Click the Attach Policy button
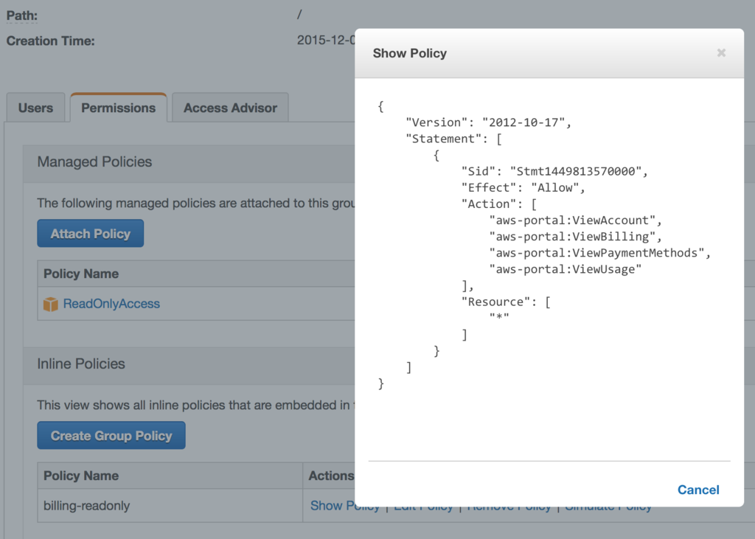The image size is (755, 539). click(91, 234)
